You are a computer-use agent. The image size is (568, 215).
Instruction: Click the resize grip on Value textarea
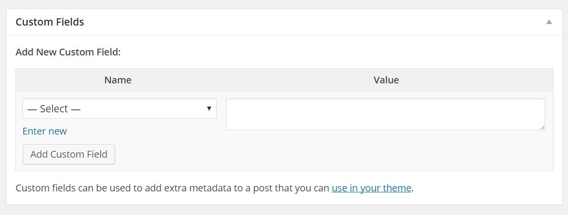tap(542, 127)
